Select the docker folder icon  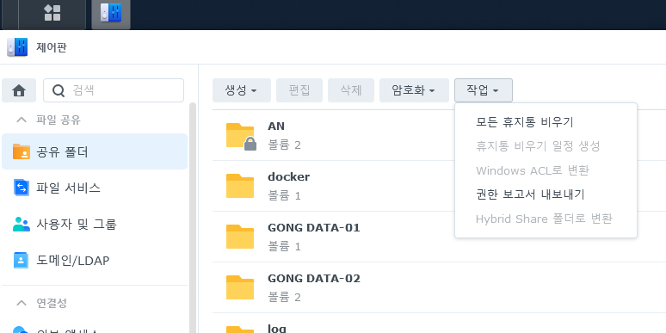[x=240, y=186]
